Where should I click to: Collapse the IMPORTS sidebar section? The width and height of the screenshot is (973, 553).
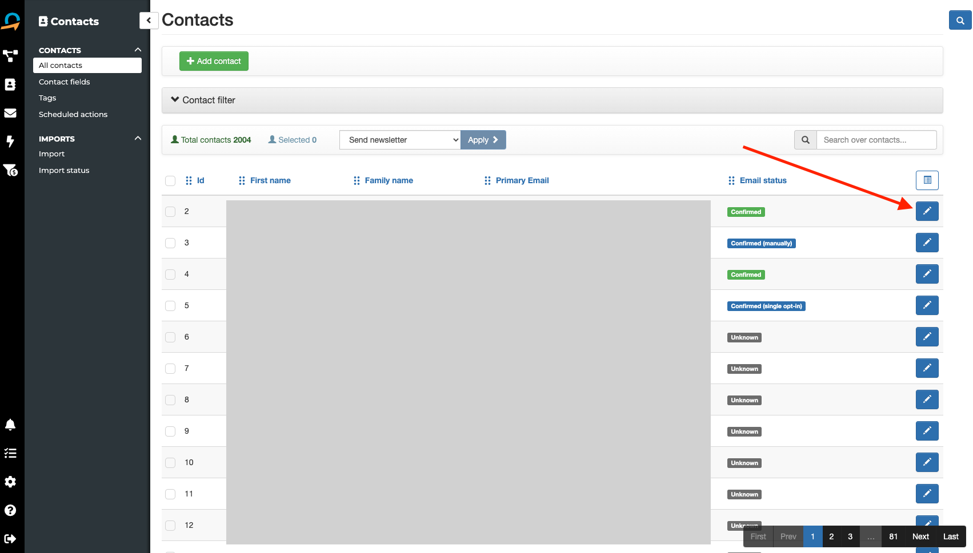click(x=138, y=139)
